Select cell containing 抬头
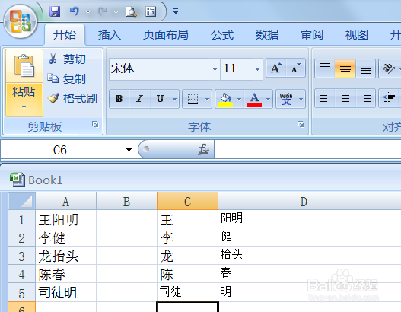 (304, 256)
